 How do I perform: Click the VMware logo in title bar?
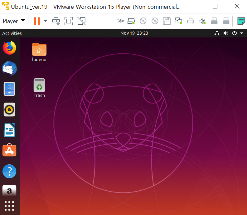click(6, 6)
